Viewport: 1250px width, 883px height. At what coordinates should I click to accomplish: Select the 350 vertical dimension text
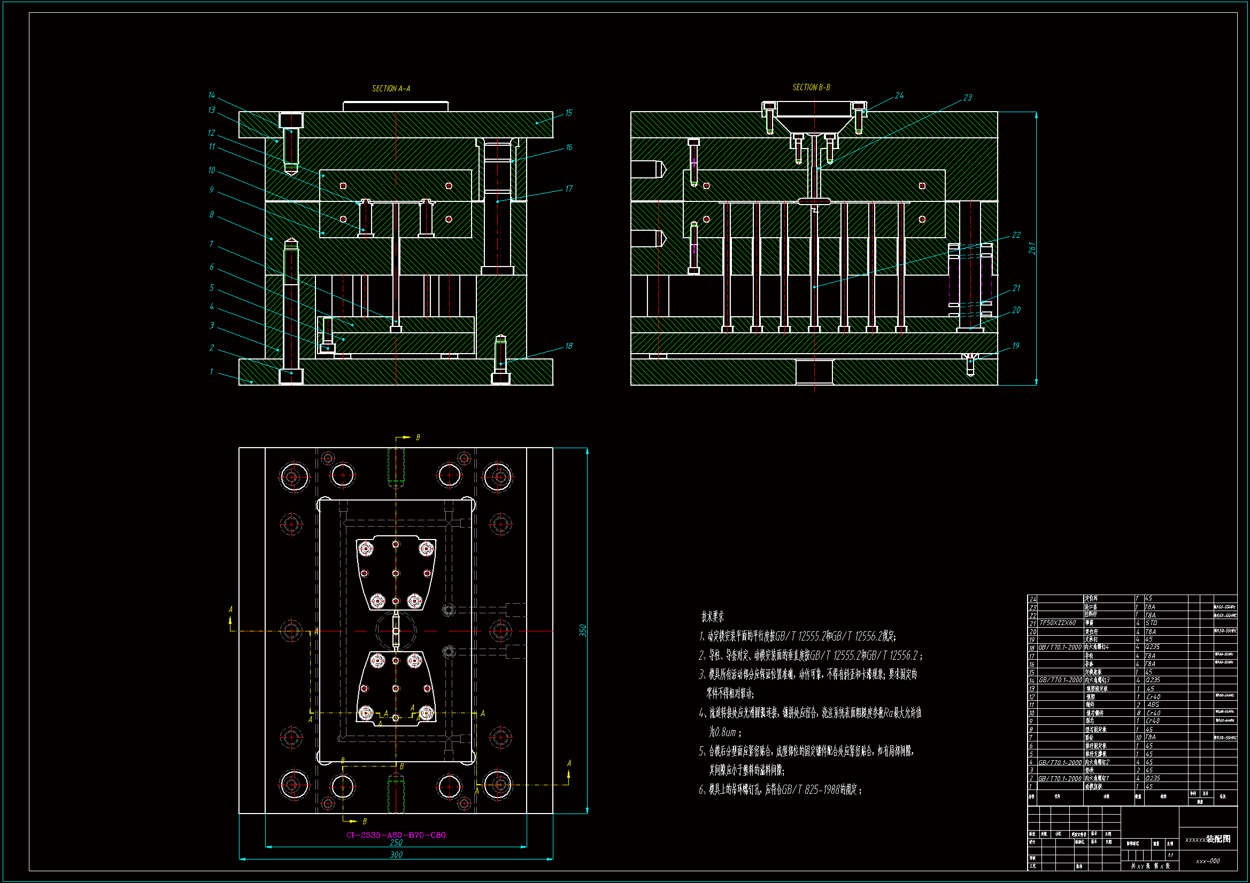click(x=583, y=630)
